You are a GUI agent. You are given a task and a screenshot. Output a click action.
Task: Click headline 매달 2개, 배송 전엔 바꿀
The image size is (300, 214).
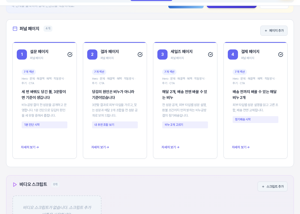185,95
